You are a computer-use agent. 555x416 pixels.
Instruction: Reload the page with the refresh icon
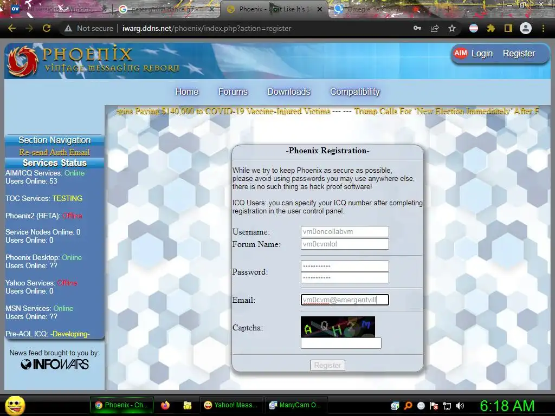[x=47, y=28]
